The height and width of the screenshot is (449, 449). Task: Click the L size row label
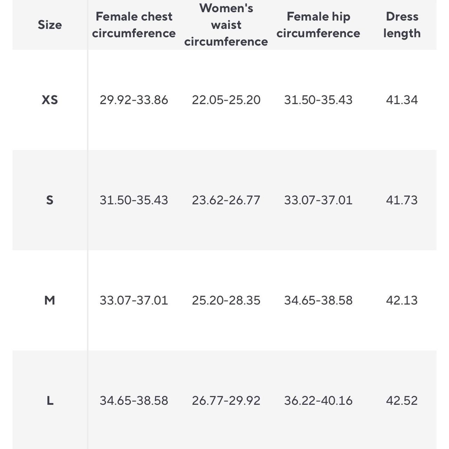tap(50, 401)
